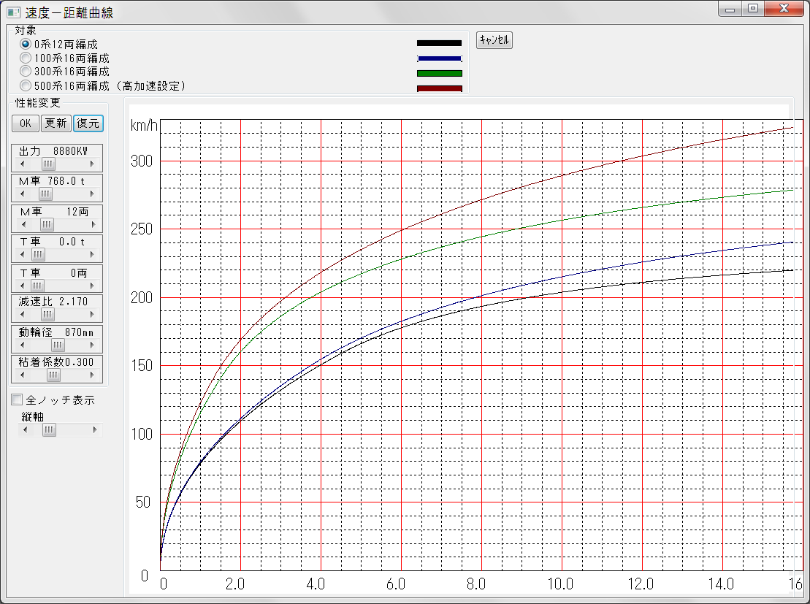Select 500系16両編成 (高加速設定) option
Screen dimensions: 810x604
tap(26, 85)
